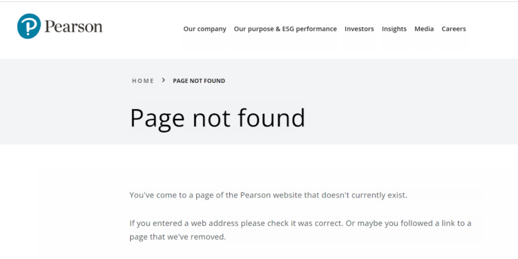The width and height of the screenshot is (518, 259).
Task: Visit the Careers navigation link
Action: [x=454, y=29]
